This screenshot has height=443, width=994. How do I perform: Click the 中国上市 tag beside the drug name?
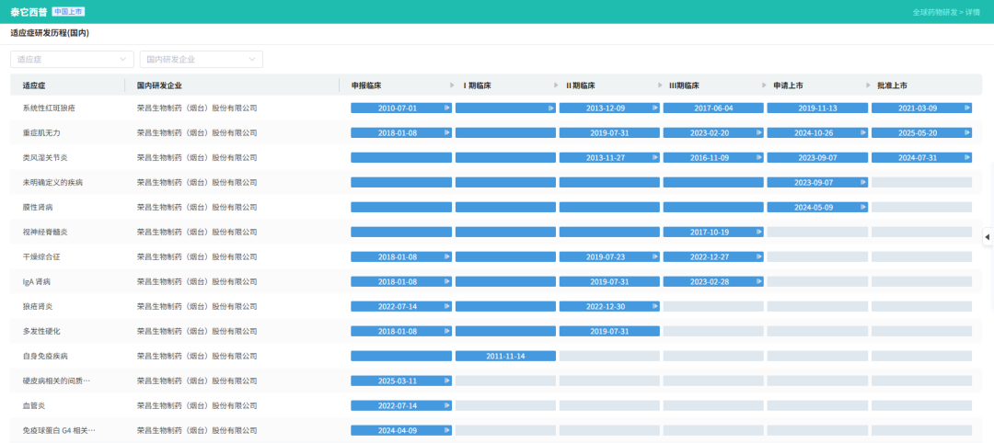pos(68,12)
